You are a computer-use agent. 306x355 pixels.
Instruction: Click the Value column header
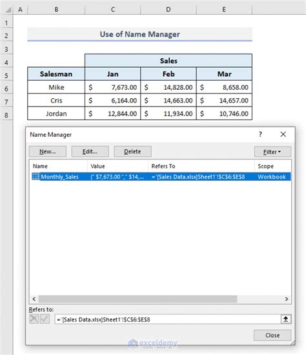pyautogui.click(x=117, y=166)
